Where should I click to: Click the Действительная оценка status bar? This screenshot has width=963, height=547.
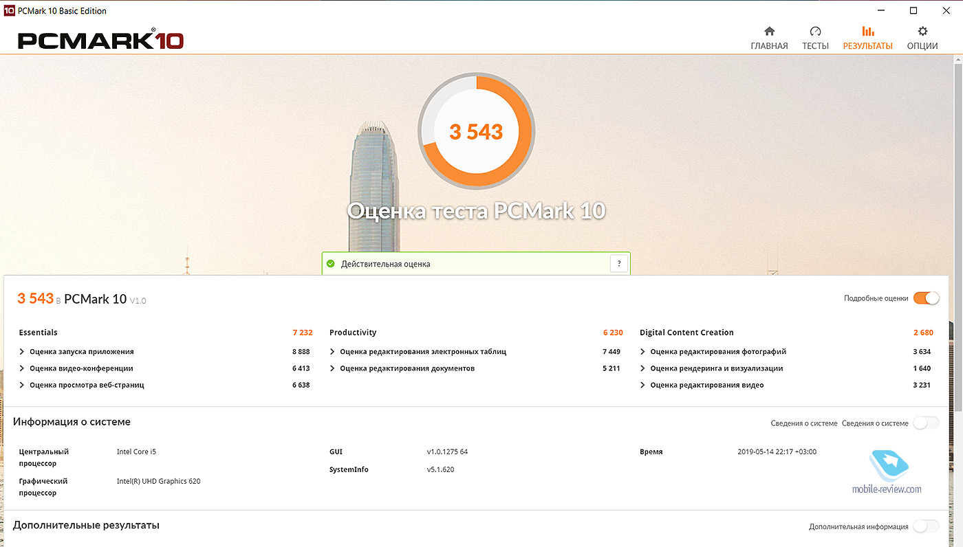[468, 264]
